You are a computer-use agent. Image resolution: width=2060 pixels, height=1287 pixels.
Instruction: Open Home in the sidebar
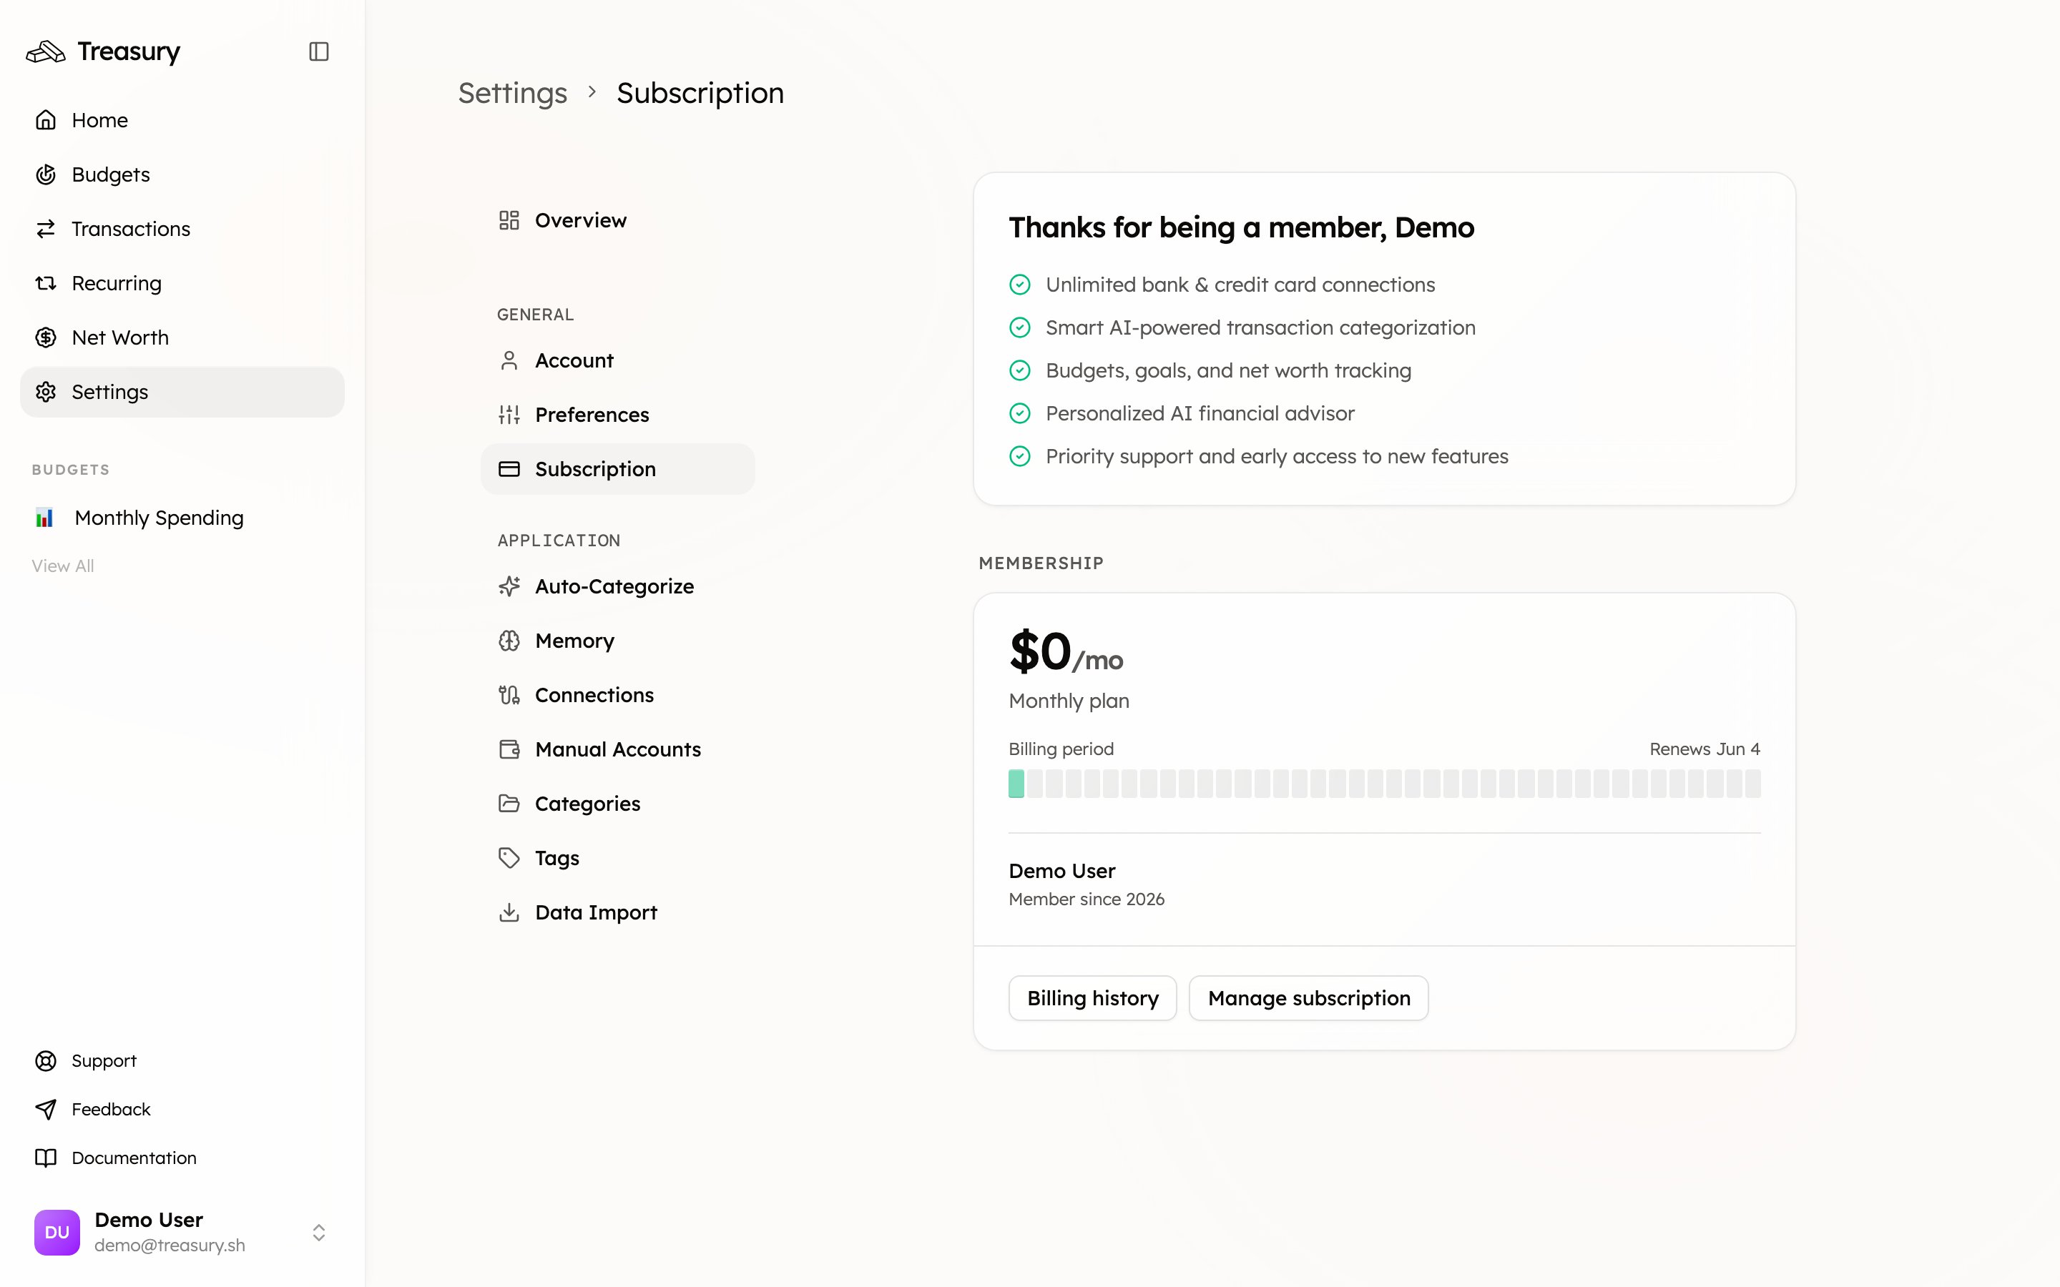point(182,120)
